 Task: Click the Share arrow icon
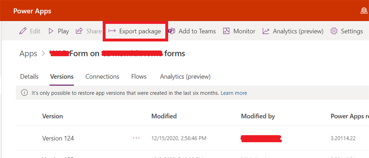tap(79, 31)
